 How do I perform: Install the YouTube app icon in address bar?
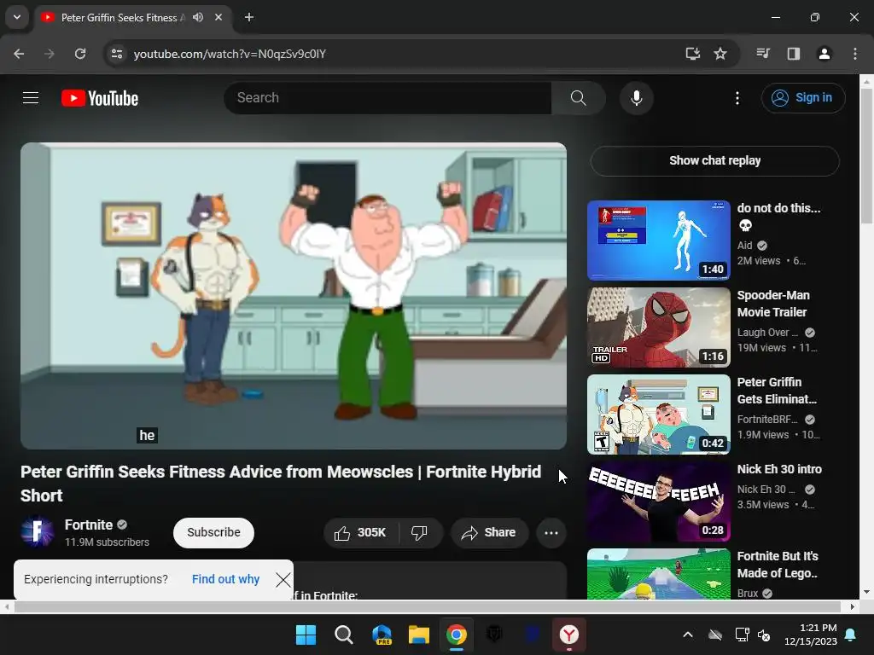[x=692, y=54]
